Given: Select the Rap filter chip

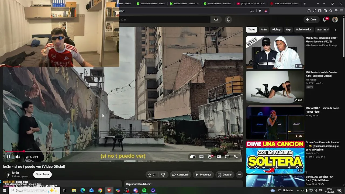Looking at the screenshot, I should 288,30.
